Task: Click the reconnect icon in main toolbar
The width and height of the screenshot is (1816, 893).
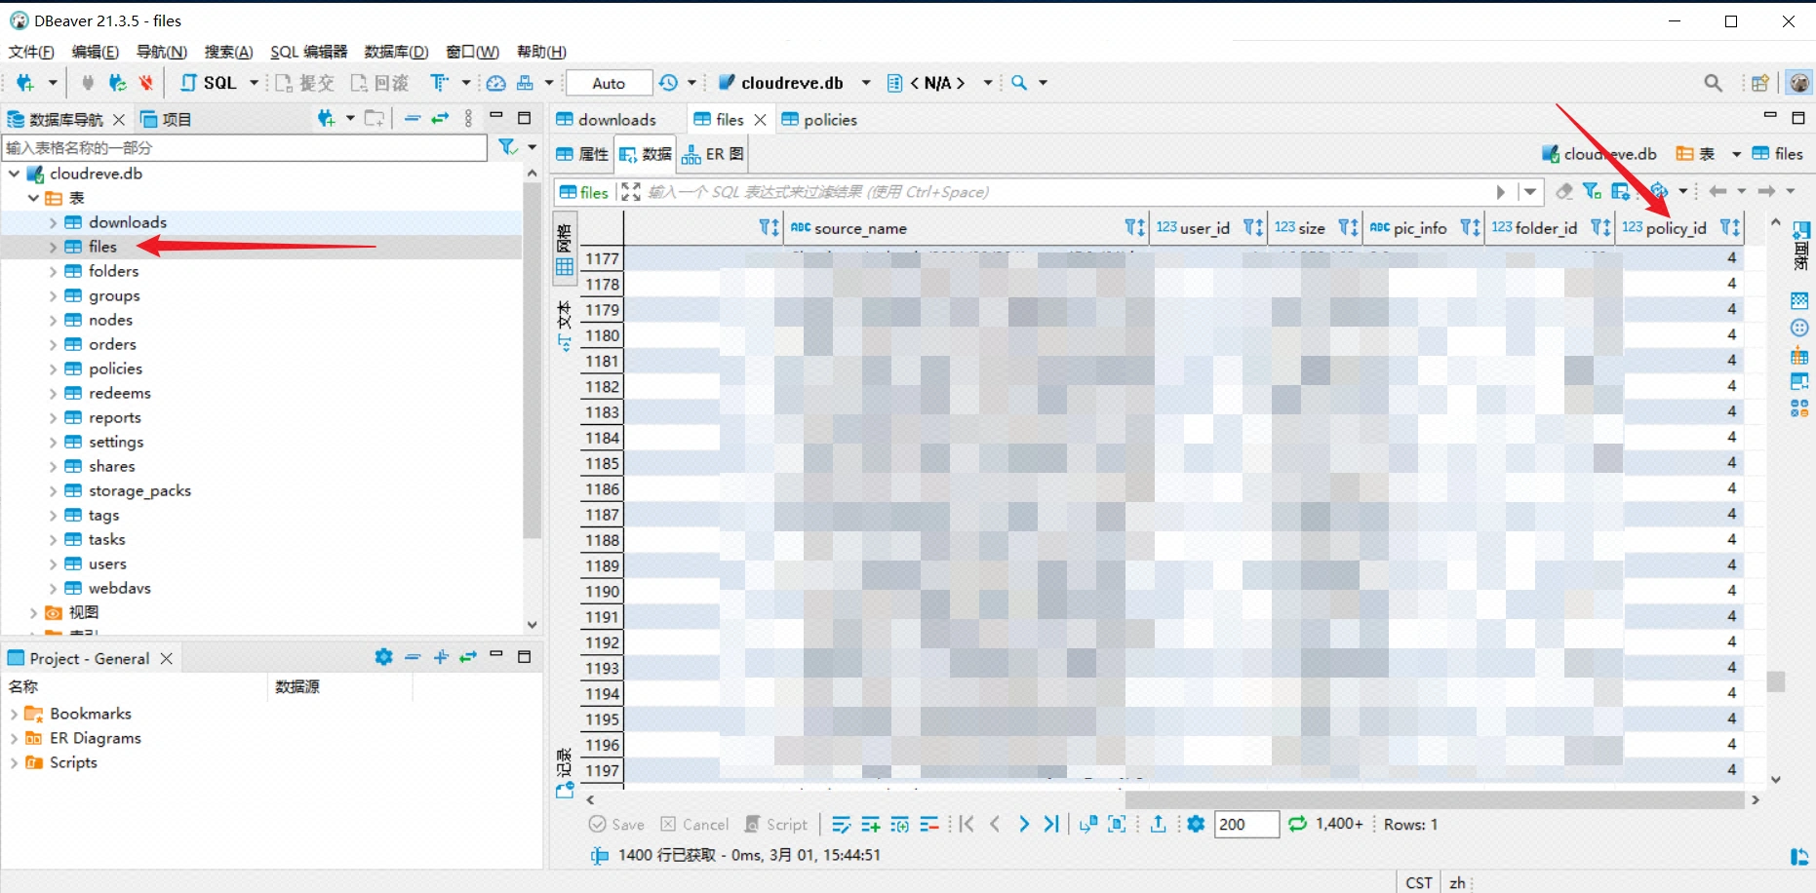Action: coord(117,83)
